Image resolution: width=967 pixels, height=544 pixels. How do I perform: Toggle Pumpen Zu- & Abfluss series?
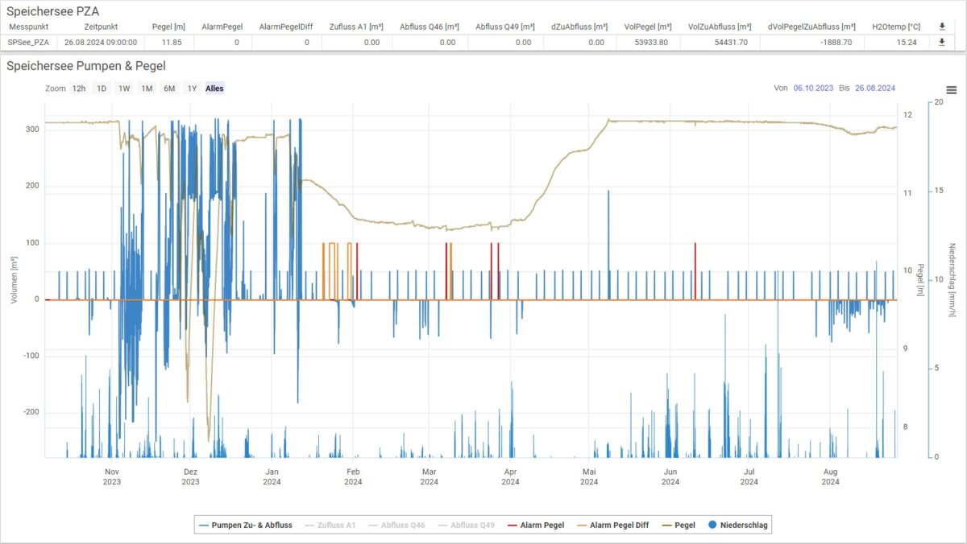pyautogui.click(x=246, y=525)
